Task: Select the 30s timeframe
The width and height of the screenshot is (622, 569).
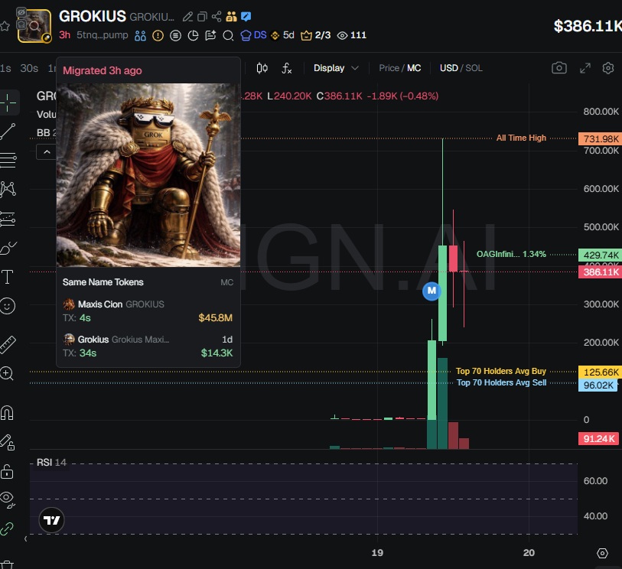Action: [29, 68]
